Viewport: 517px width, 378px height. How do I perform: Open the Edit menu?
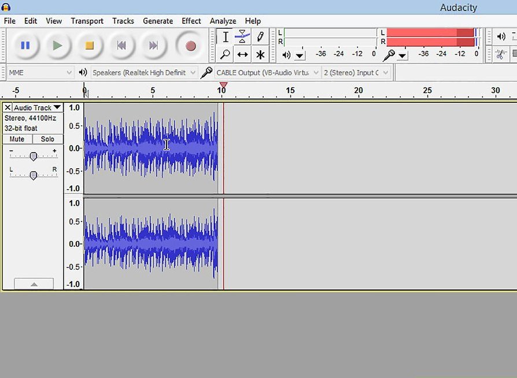coord(31,21)
